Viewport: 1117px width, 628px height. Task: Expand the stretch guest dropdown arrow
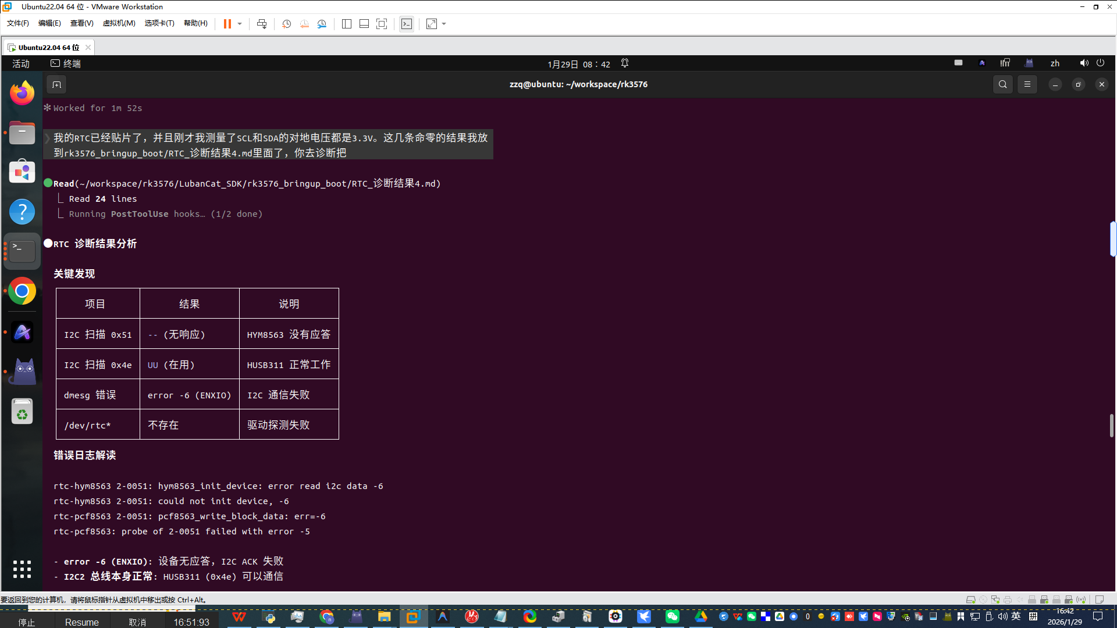444,24
